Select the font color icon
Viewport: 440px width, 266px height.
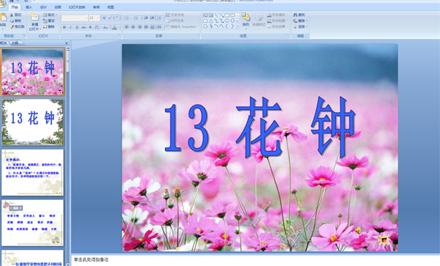point(114,27)
